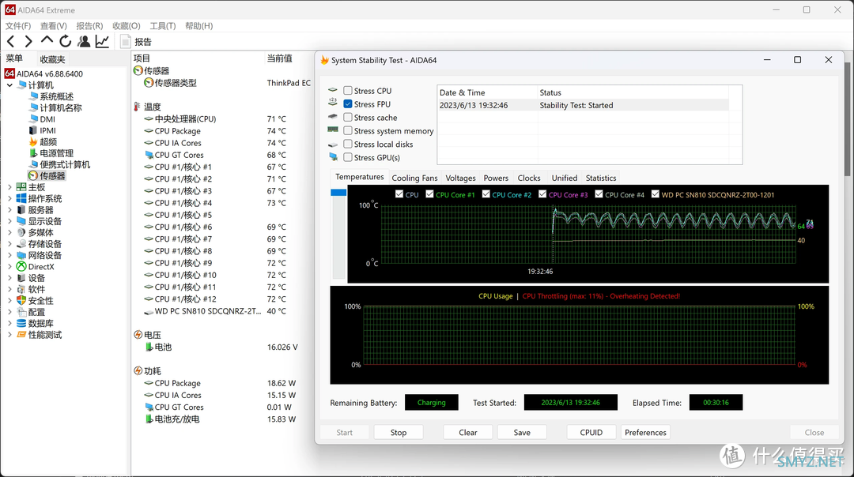Open the IPMI tree item
This screenshot has width=854, height=477.
pyautogui.click(x=47, y=130)
